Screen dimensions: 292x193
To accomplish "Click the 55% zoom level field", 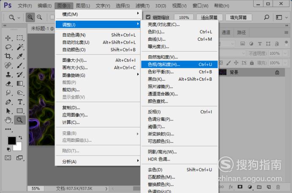I will click(x=35, y=188).
